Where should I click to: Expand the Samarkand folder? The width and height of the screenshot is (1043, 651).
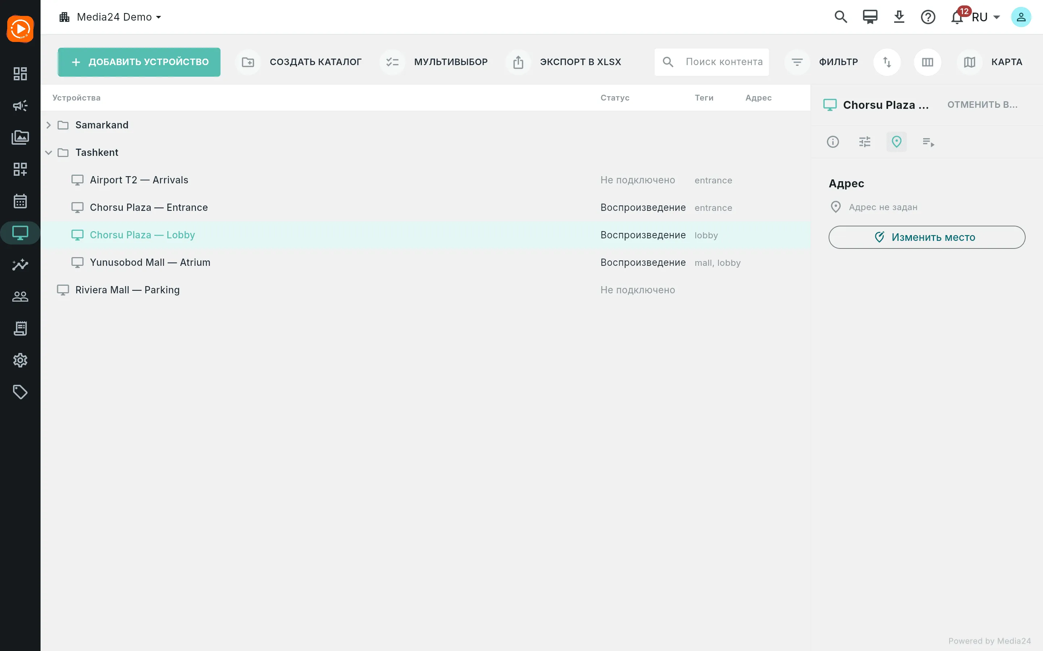(49, 125)
